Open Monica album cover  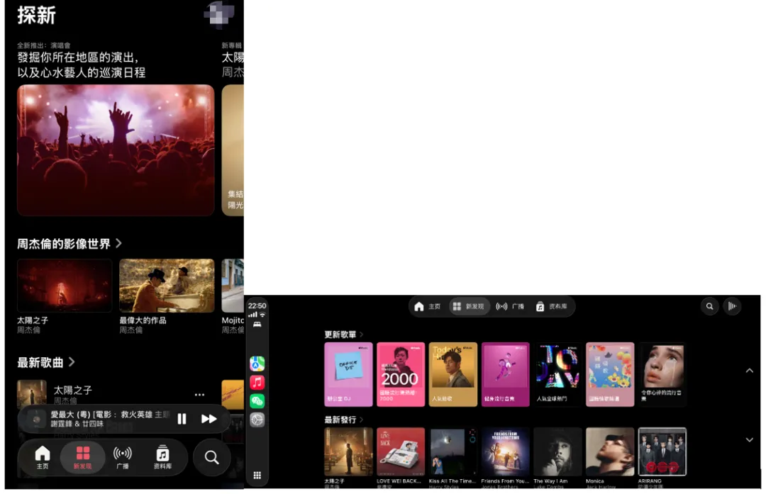610,451
